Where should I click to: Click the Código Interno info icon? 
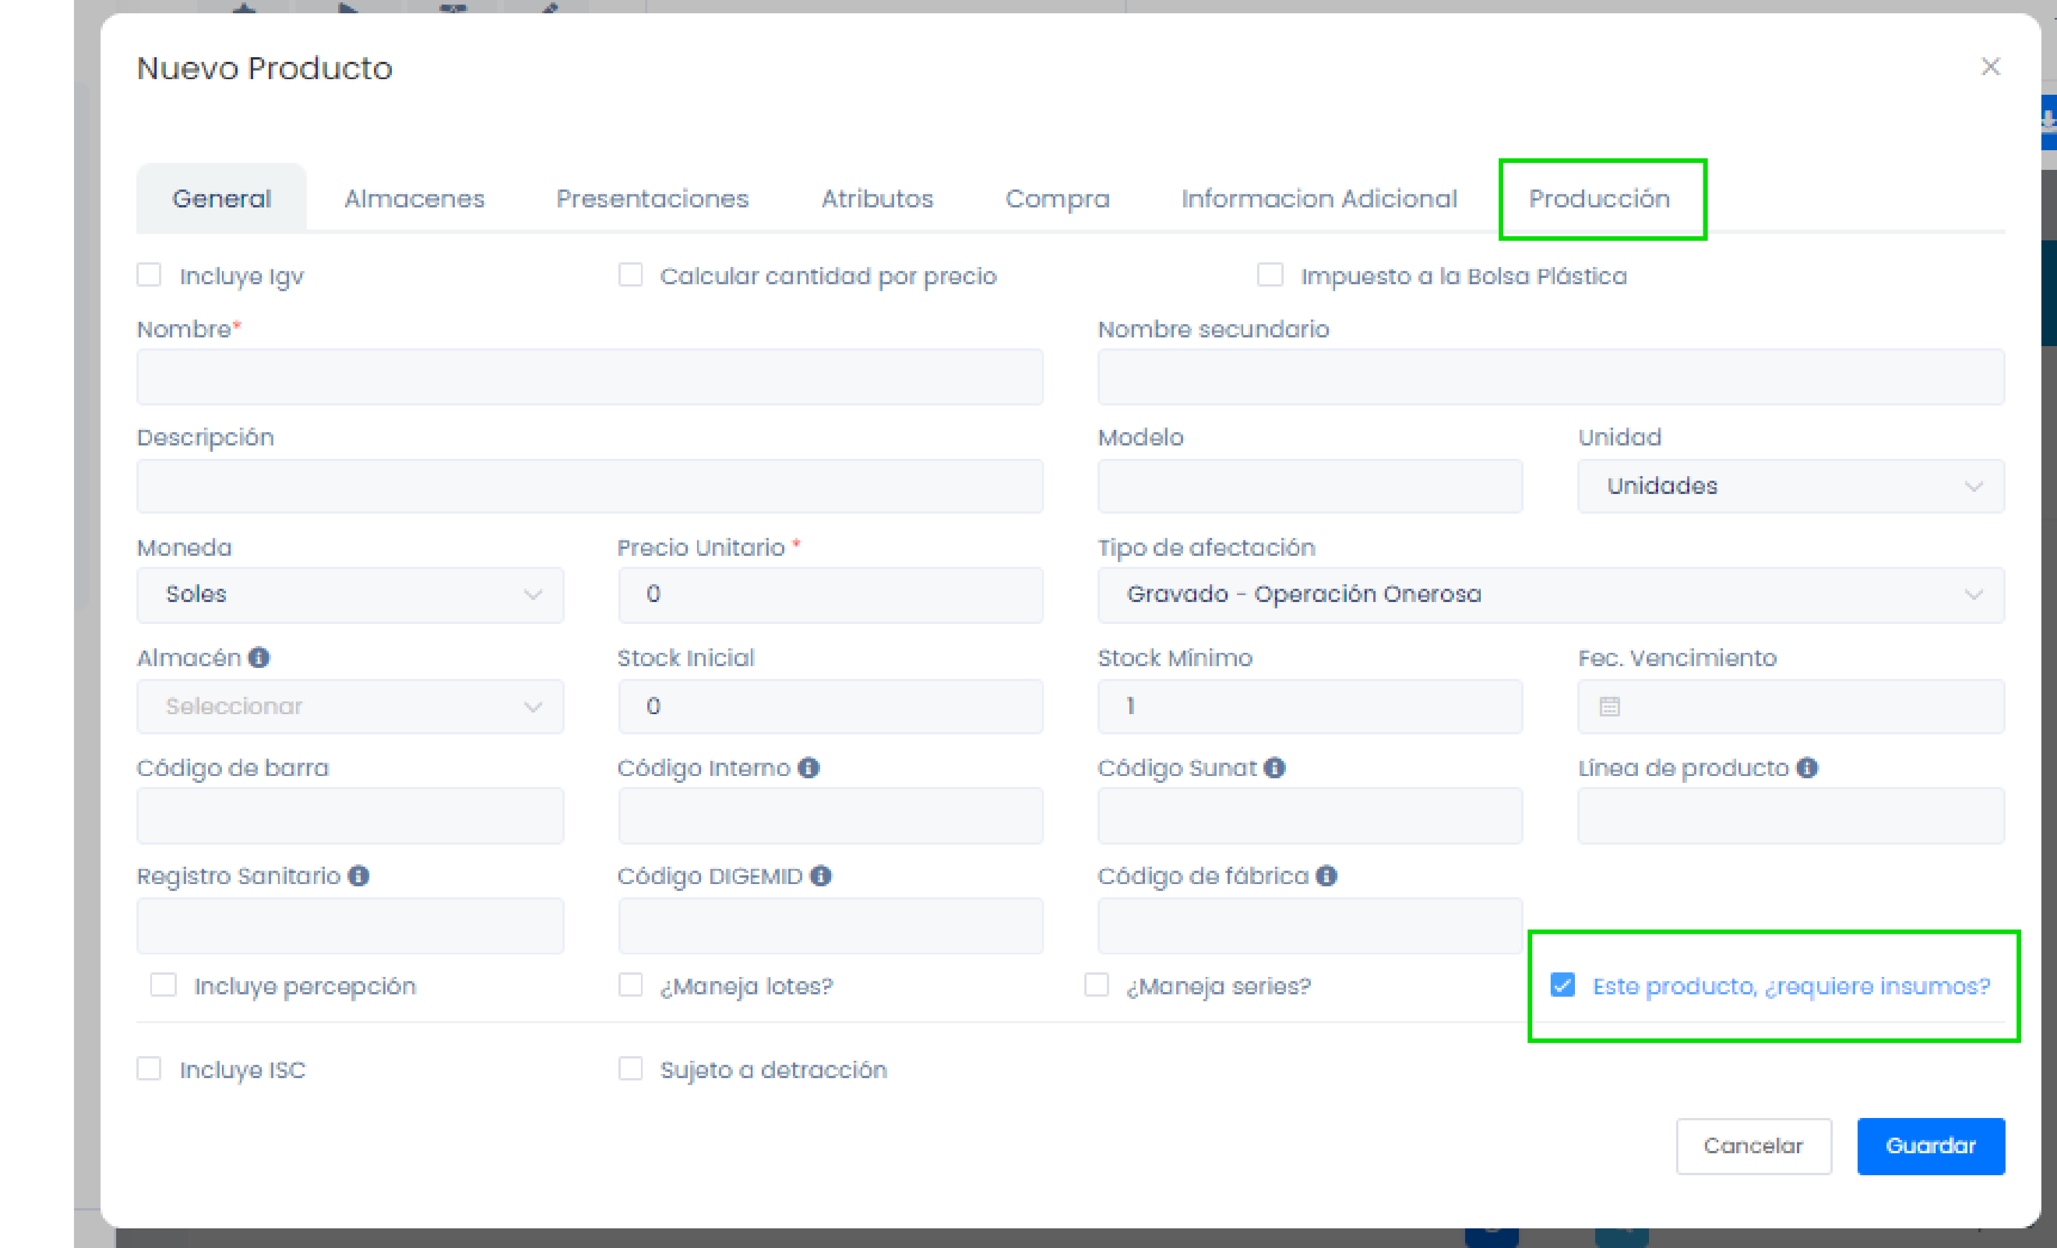pyautogui.click(x=808, y=768)
